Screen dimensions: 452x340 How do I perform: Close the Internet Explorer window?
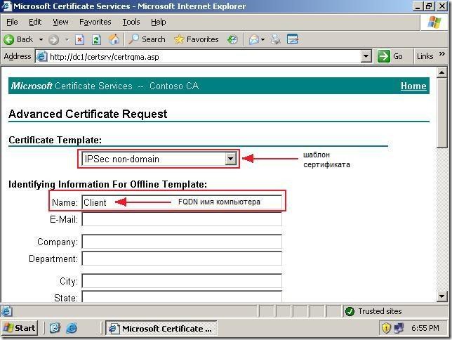pyautogui.click(x=442, y=6)
